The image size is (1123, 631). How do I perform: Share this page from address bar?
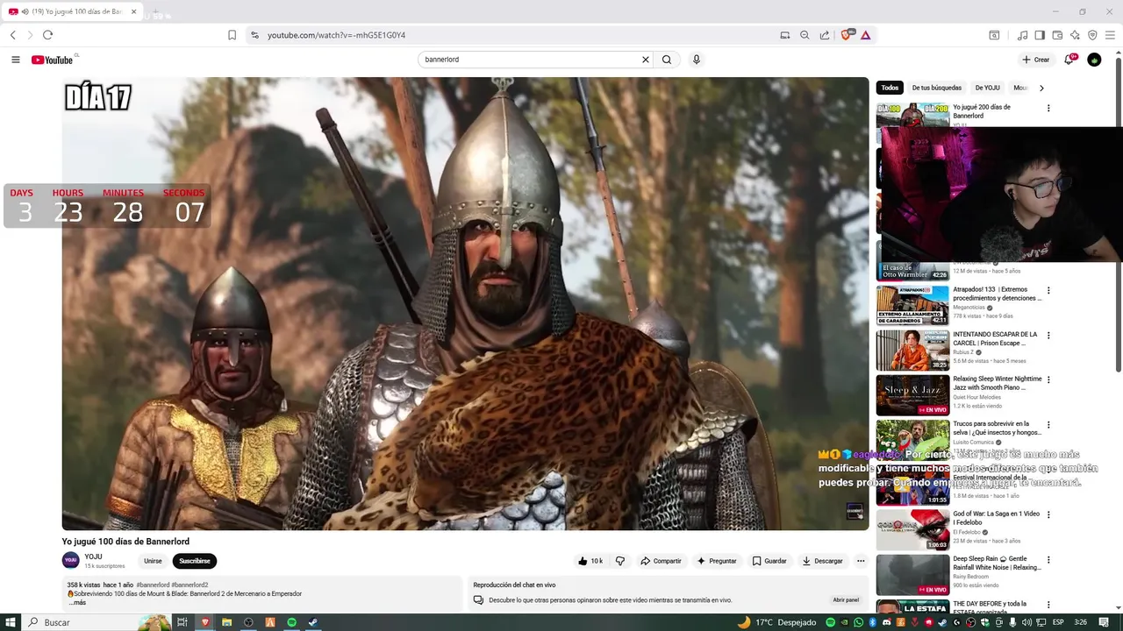[825, 35]
